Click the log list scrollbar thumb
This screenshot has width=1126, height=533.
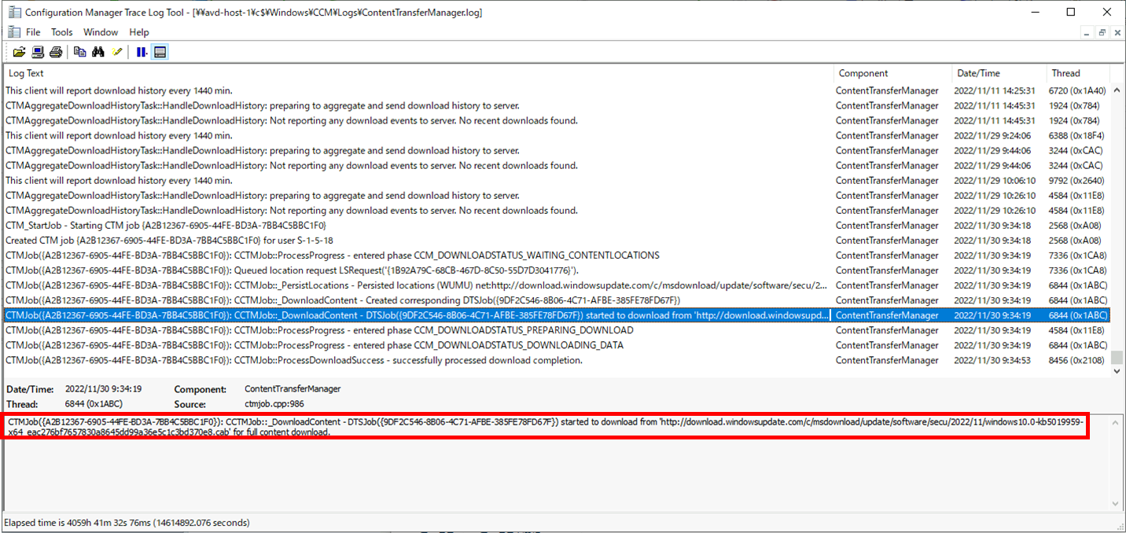click(x=1117, y=358)
